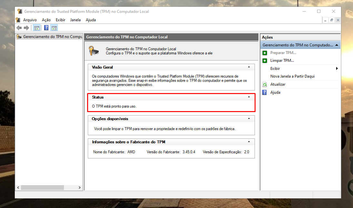353x208 pixels.
Task: Click the green arrow icon beside Limpar TPM
Action: [x=265, y=61]
